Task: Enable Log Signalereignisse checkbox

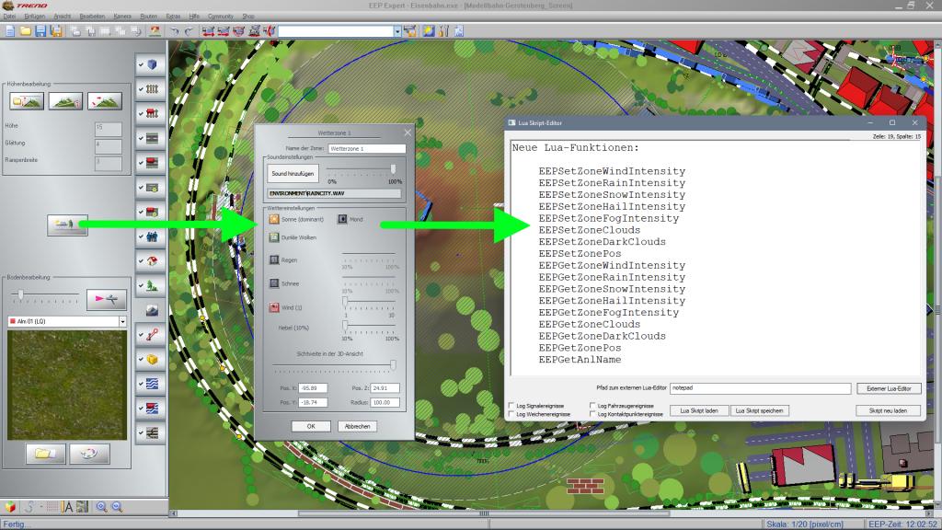Action: [511, 406]
